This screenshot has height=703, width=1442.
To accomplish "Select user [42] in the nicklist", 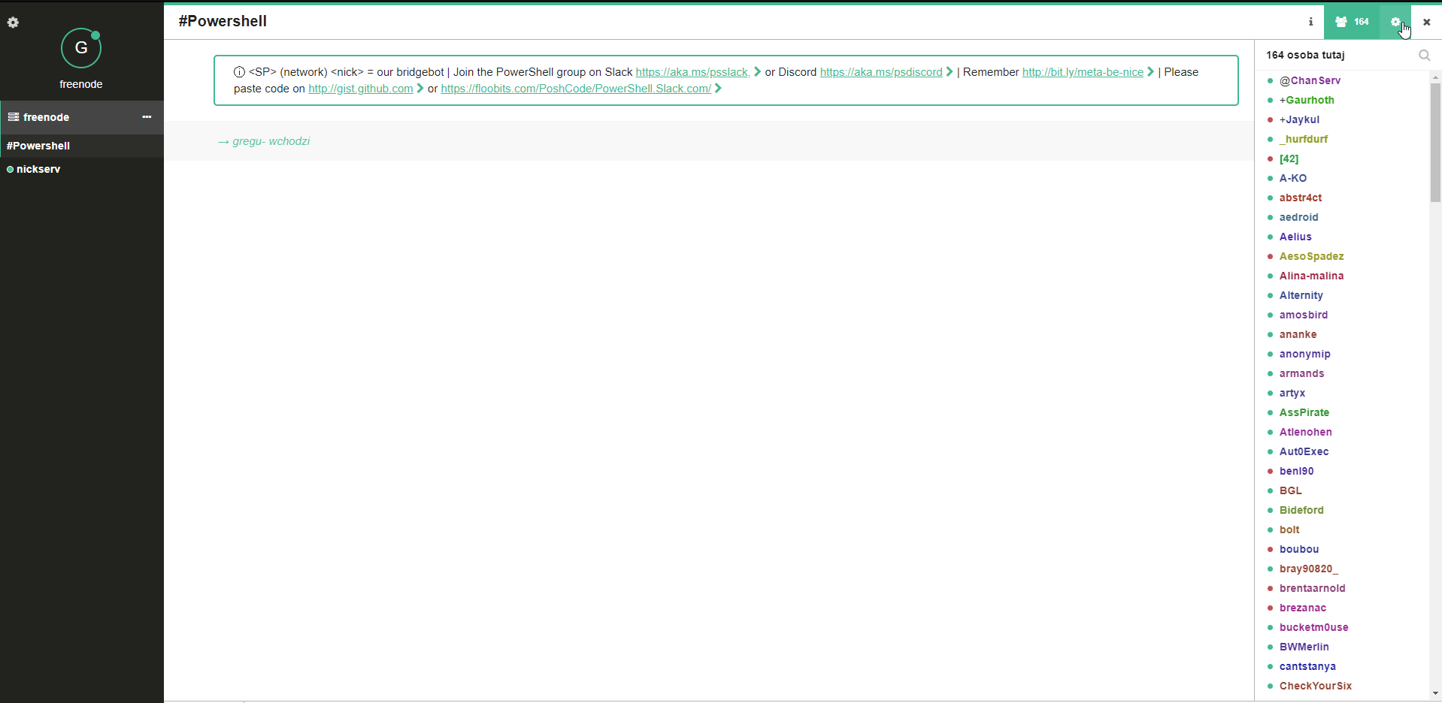I will 1289,158.
